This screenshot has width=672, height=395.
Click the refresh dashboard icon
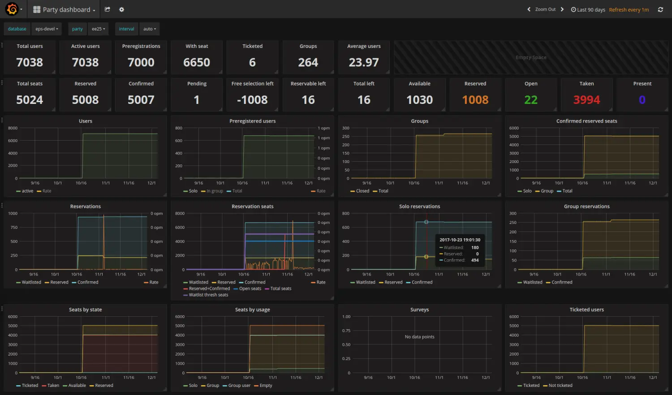click(660, 9)
